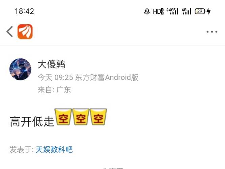Tap the last 空 emoji sticker

[98, 117]
